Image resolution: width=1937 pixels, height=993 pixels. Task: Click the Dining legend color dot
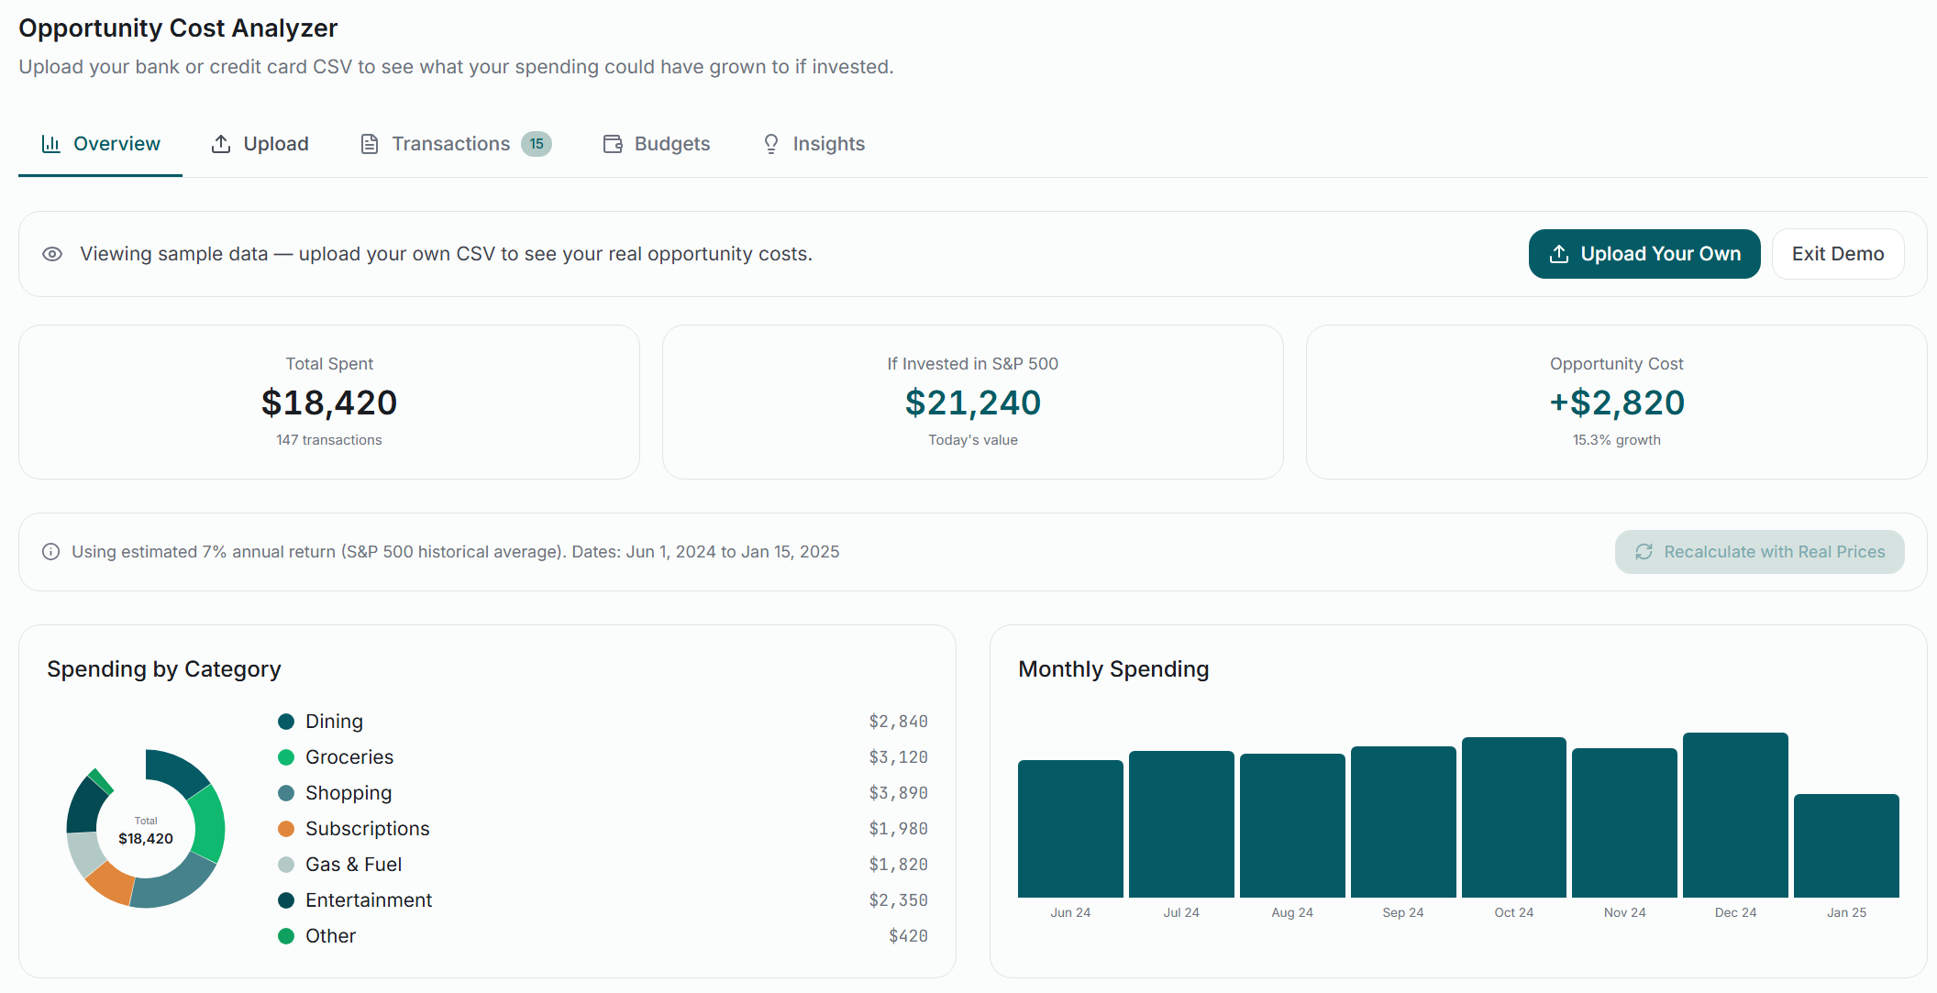click(x=286, y=722)
